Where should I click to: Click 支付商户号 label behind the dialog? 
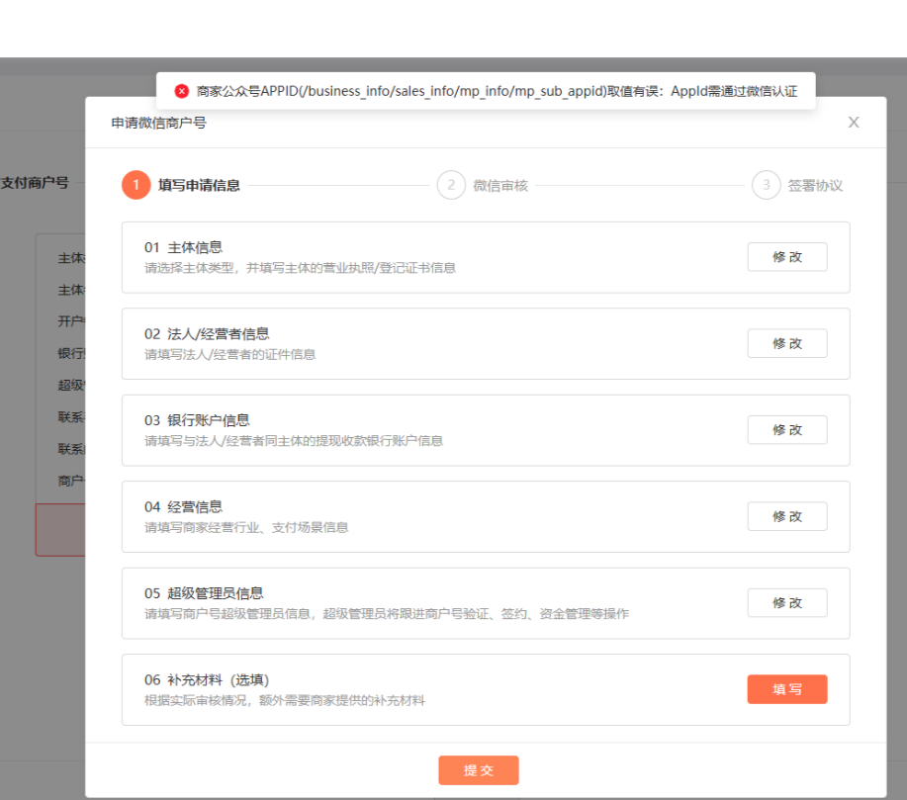tap(36, 182)
